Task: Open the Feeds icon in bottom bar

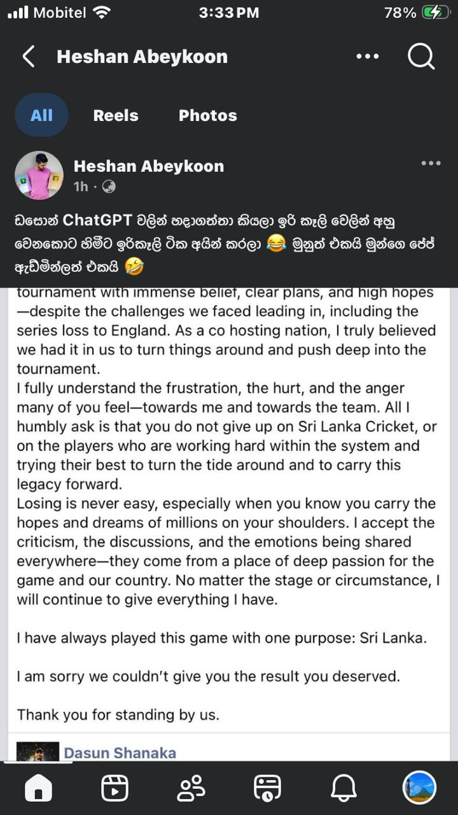Action: (x=267, y=788)
